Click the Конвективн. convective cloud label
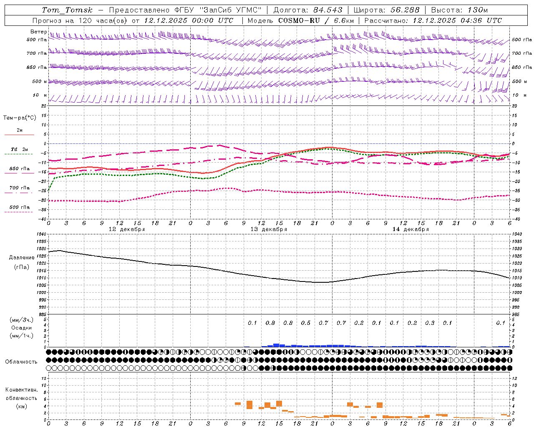The image size is (534, 427). tap(21, 390)
